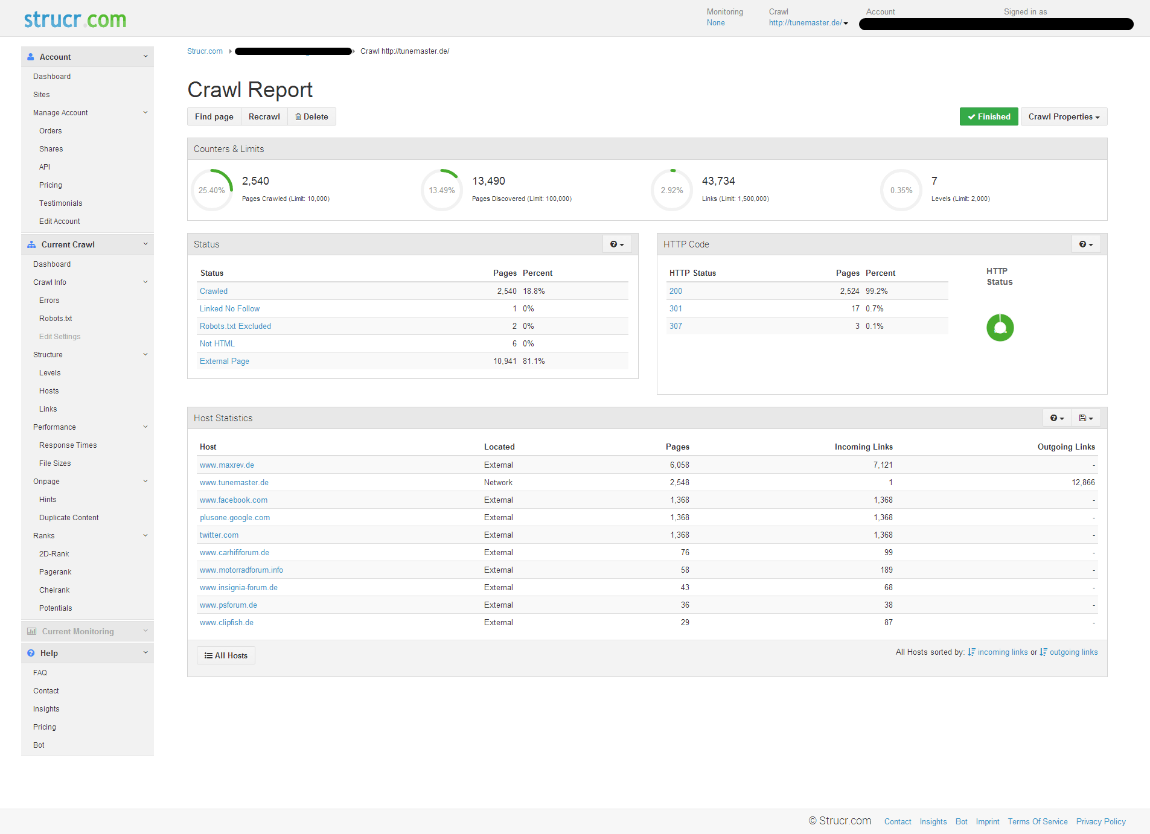Click the green Finished status button
This screenshot has width=1150, height=834.
(988, 117)
